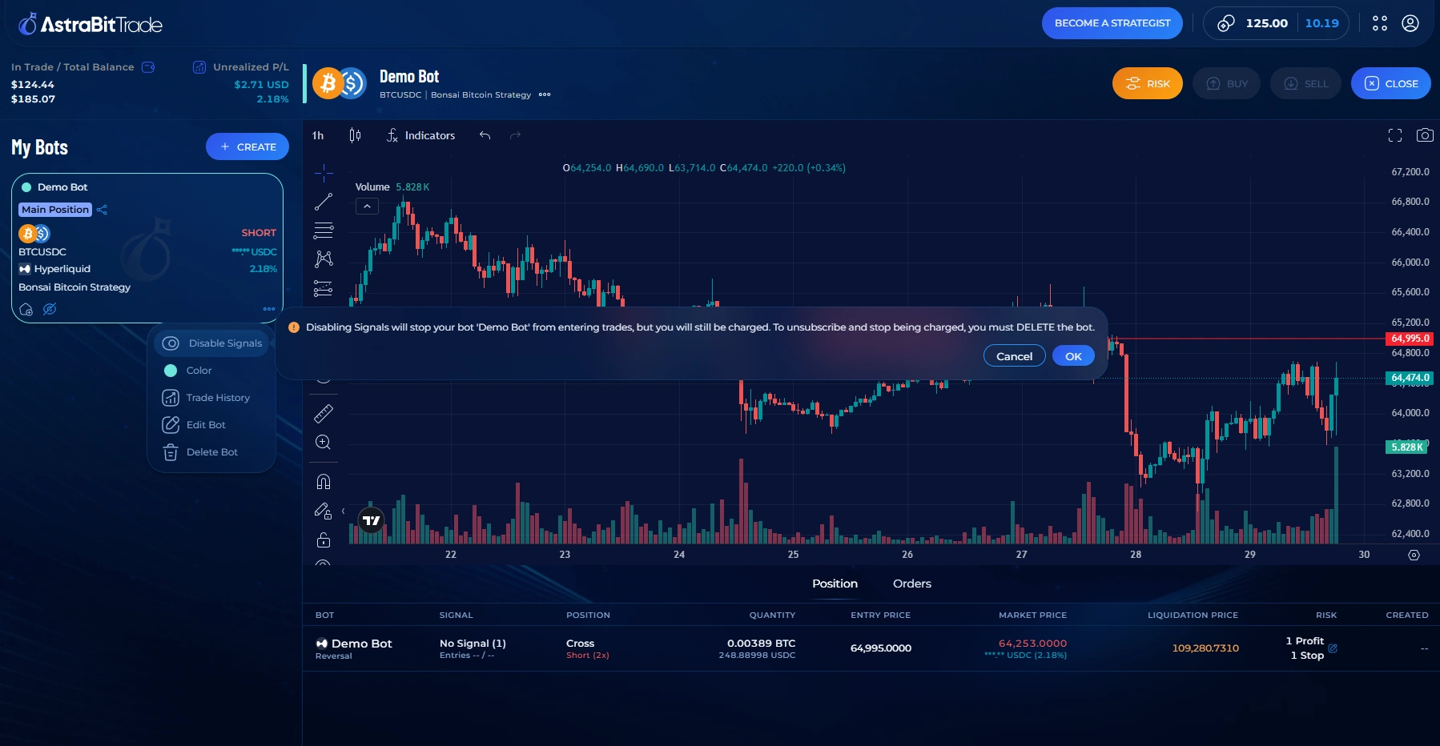Toggle the crossed-eye visibility icon on the Demo Bot card
The image size is (1440, 746).
pyautogui.click(x=50, y=309)
